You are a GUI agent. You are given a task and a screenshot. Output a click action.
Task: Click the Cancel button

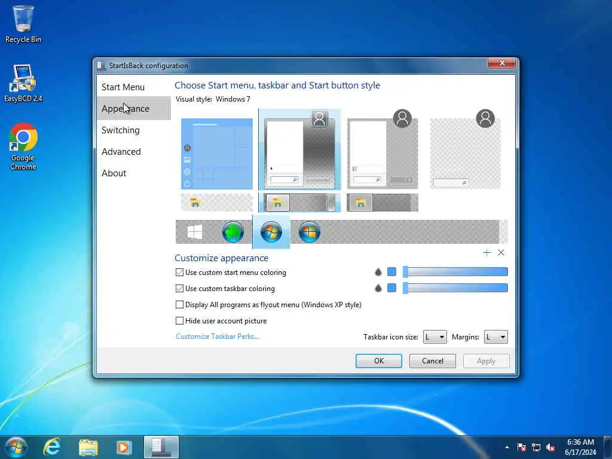click(x=433, y=360)
